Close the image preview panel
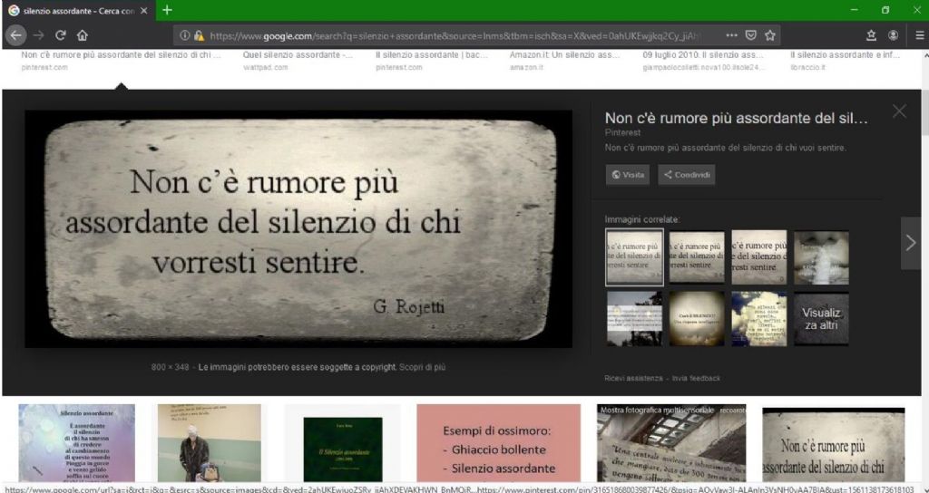 899,111
